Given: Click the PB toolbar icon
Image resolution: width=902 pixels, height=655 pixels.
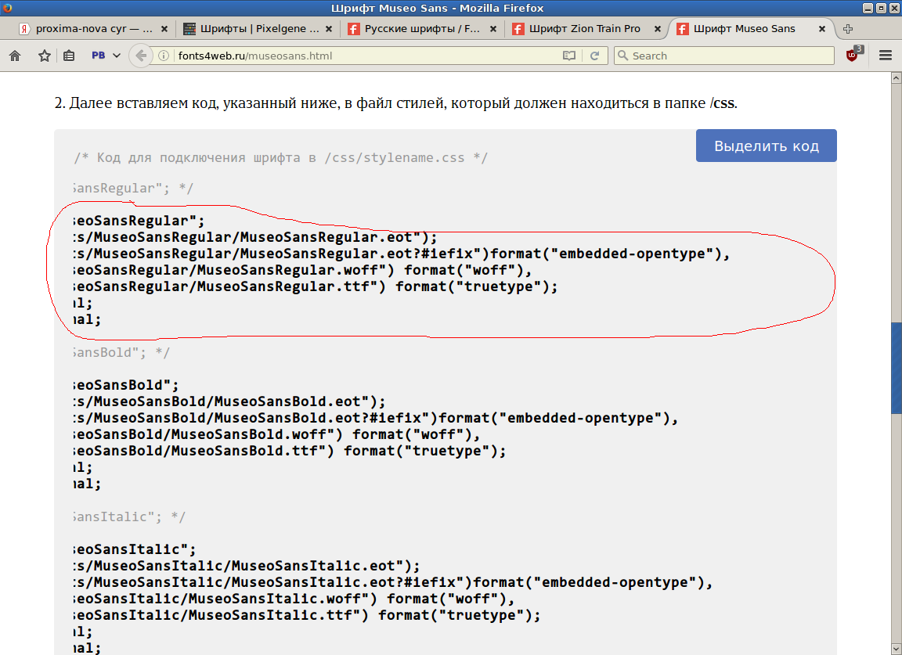Looking at the screenshot, I should [99, 56].
